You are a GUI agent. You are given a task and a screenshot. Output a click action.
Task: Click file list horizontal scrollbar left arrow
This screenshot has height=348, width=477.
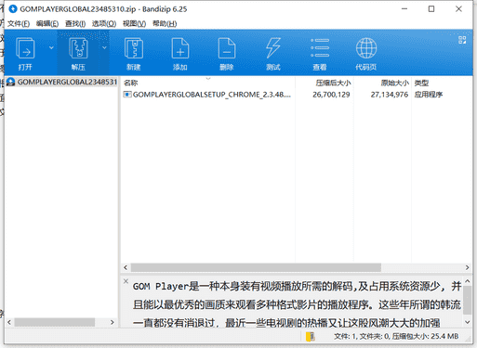pos(126,267)
